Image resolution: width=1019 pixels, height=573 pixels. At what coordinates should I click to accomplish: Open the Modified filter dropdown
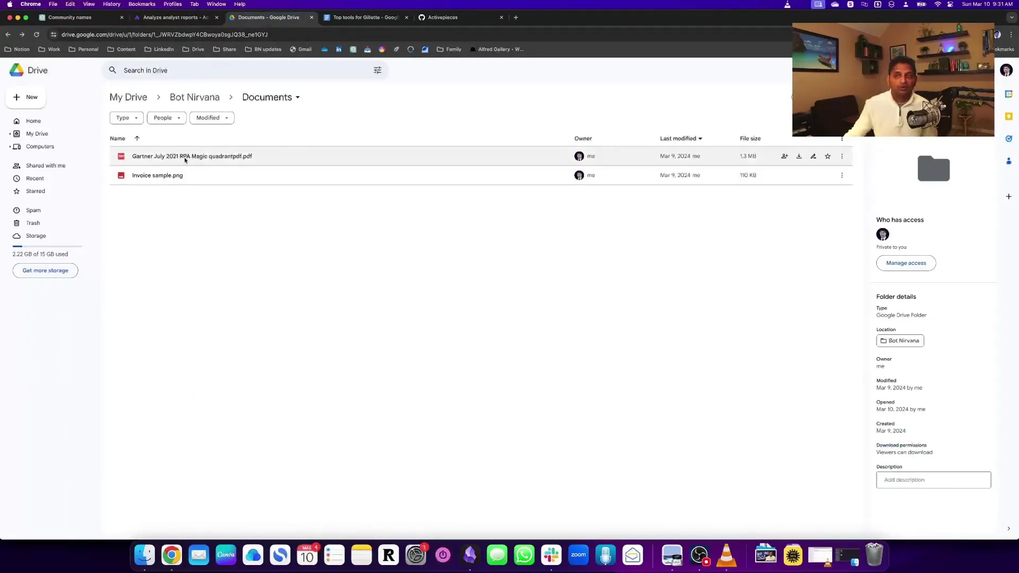212,118
